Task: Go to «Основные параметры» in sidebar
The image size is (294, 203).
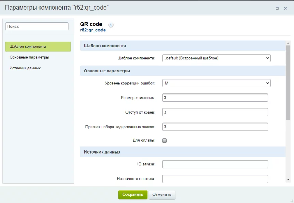Action: click(29, 57)
